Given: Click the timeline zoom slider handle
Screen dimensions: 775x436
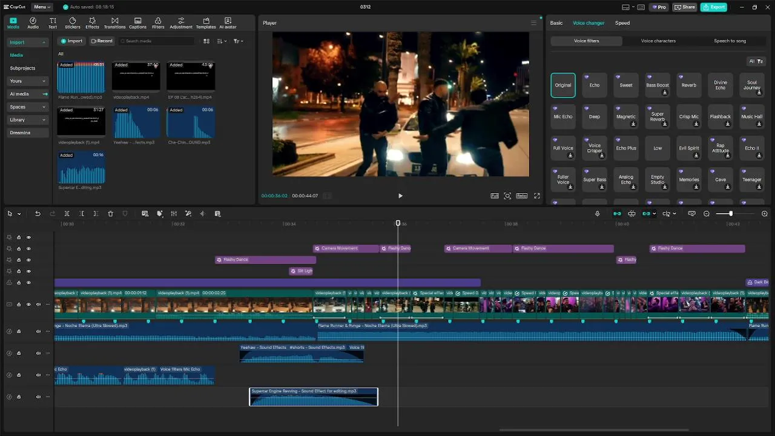Looking at the screenshot, I should coord(731,214).
